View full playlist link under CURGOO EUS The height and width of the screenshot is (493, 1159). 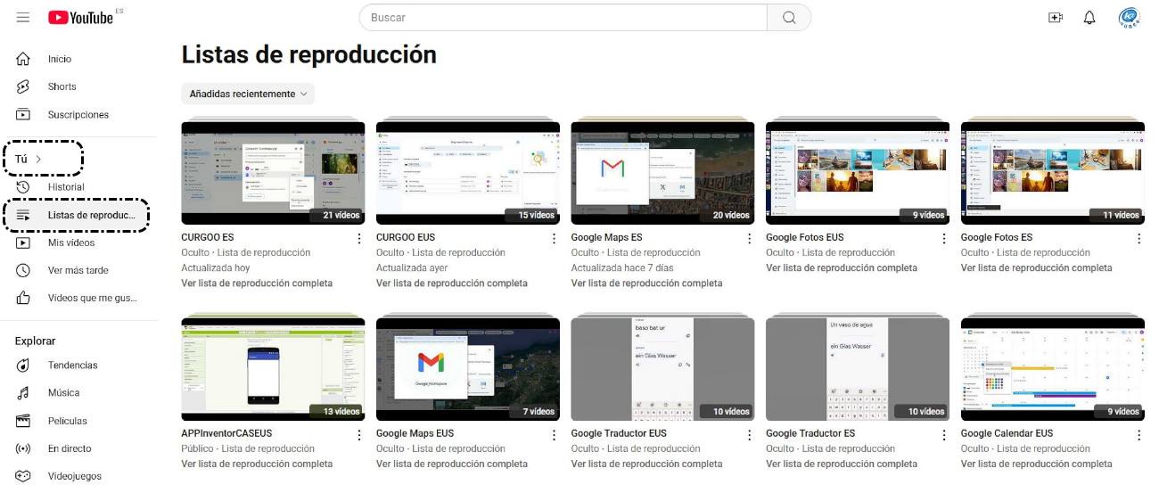[x=452, y=283]
